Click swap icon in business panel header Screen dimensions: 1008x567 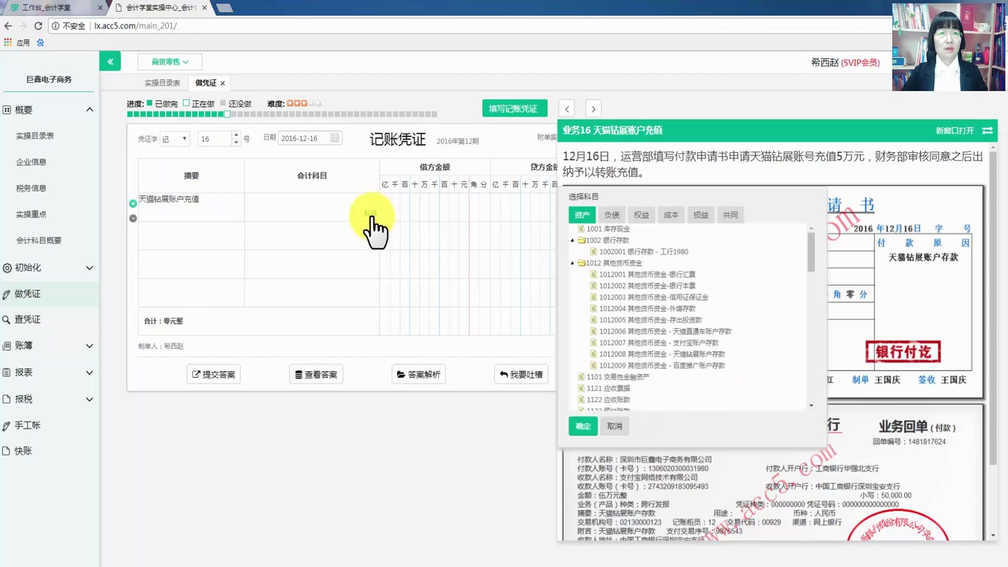tap(987, 130)
